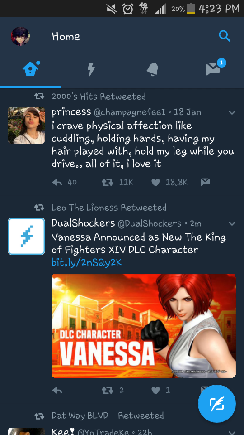
Task: Retweet the DualShockers Vanessa tweet
Action: [x=108, y=390]
